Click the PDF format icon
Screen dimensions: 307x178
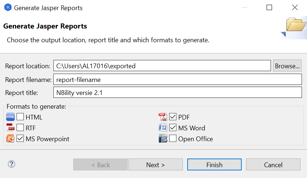pos(163,117)
